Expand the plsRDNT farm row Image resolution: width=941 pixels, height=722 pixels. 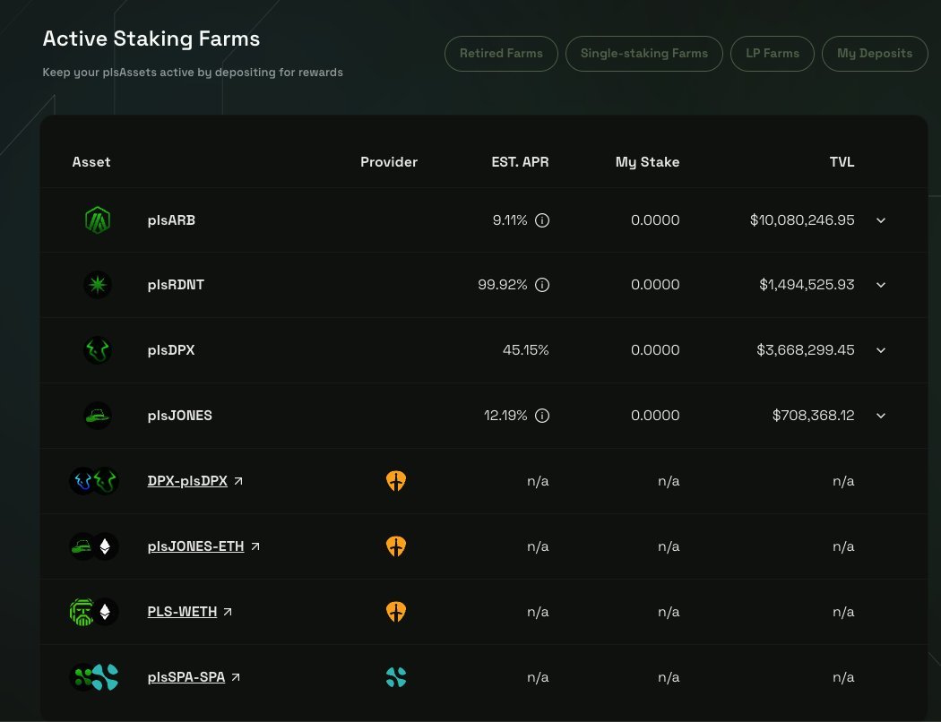click(x=880, y=284)
